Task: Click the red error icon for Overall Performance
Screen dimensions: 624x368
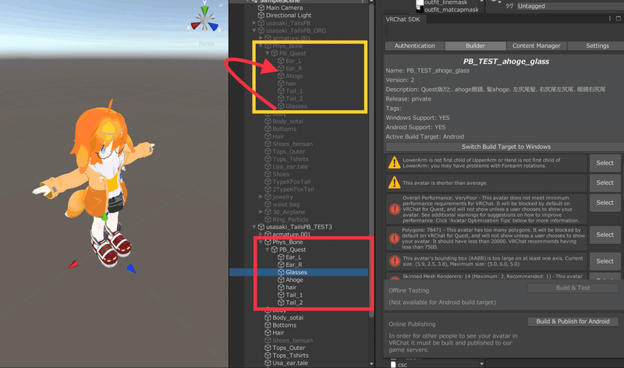Action: click(x=395, y=208)
